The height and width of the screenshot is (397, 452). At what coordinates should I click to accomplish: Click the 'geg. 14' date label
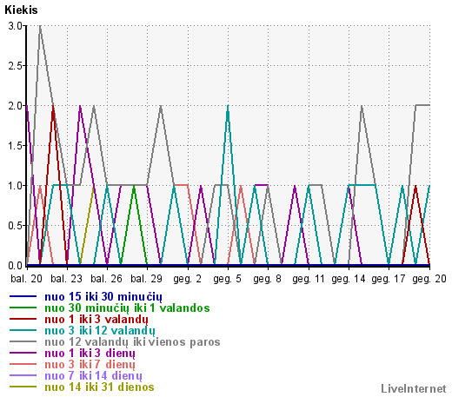[349, 279]
